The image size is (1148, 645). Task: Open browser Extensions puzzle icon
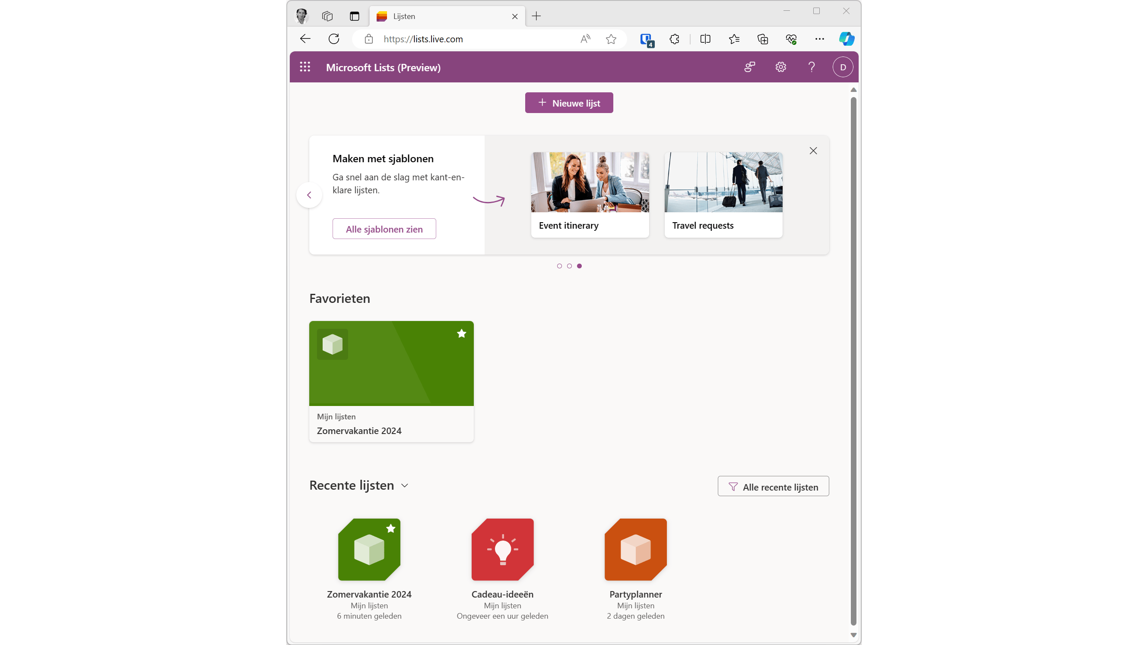pyautogui.click(x=674, y=39)
